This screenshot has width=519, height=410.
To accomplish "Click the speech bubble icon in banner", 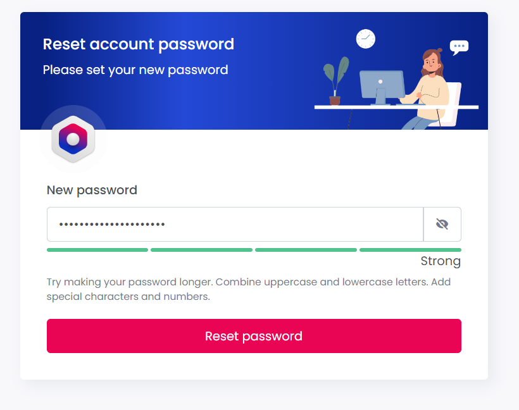I will pos(459,47).
